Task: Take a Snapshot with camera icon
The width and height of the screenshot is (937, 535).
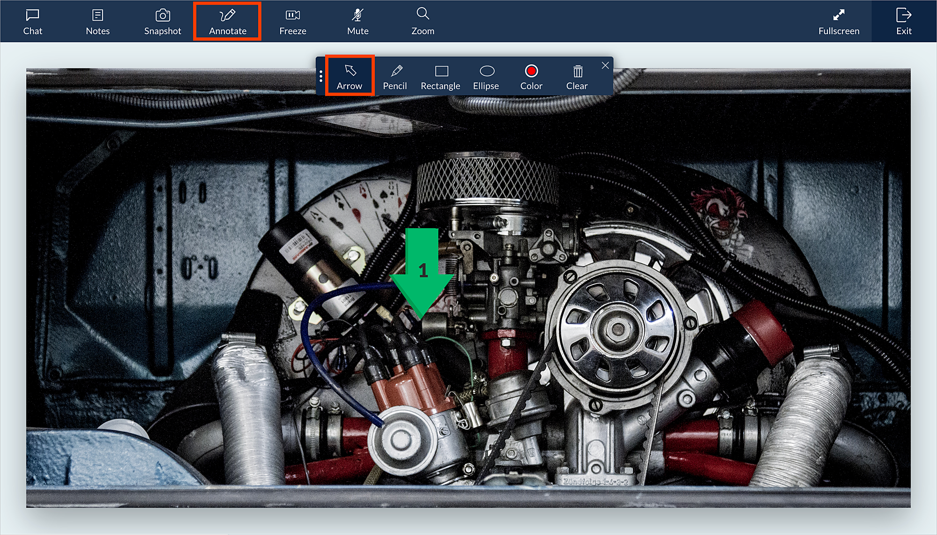Action: [x=162, y=16]
